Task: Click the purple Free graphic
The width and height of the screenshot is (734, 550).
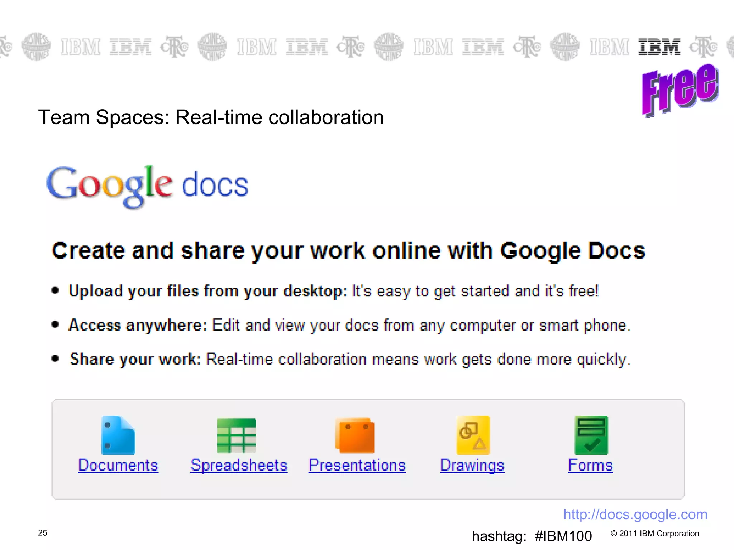Action: point(680,90)
